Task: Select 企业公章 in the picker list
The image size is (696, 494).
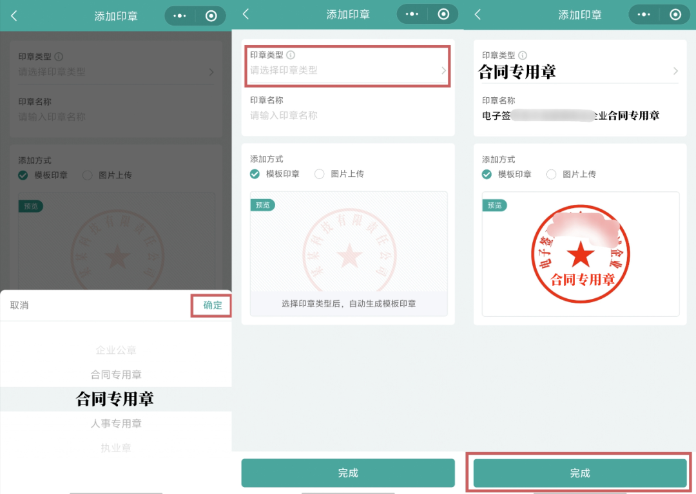Action: click(x=115, y=350)
